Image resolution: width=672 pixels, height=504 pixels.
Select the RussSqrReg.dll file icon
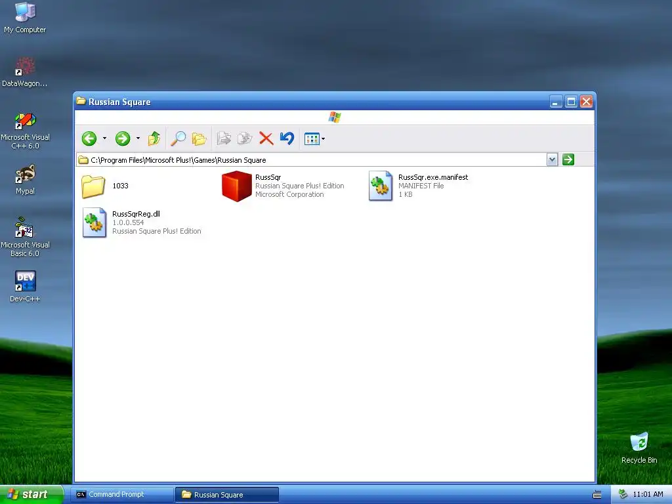pos(94,222)
